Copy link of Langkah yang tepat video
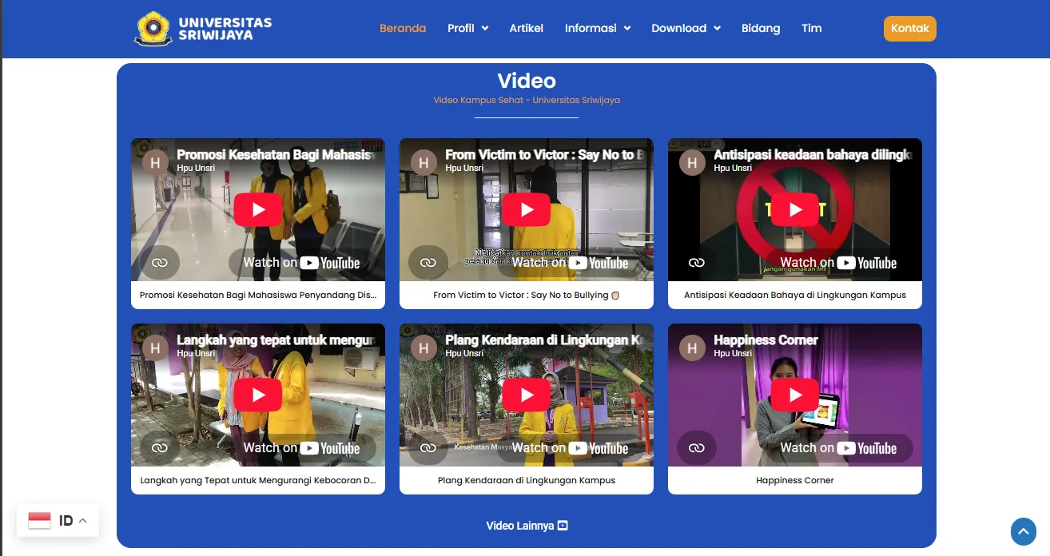1050x556 pixels. tap(160, 448)
